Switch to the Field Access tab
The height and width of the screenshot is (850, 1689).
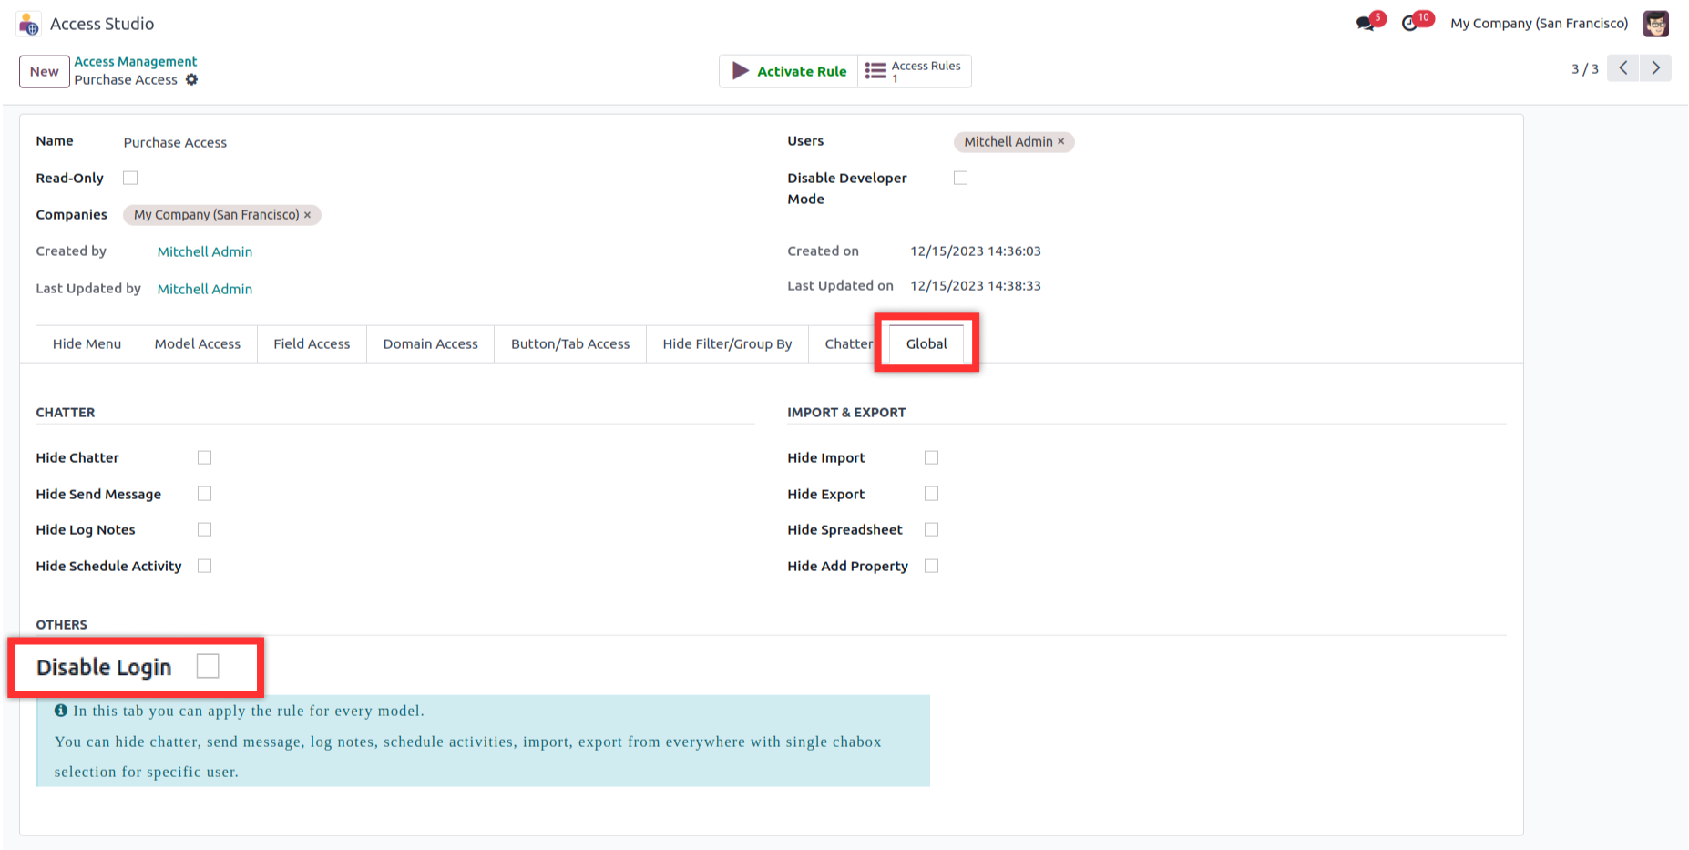[x=312, y=343]
